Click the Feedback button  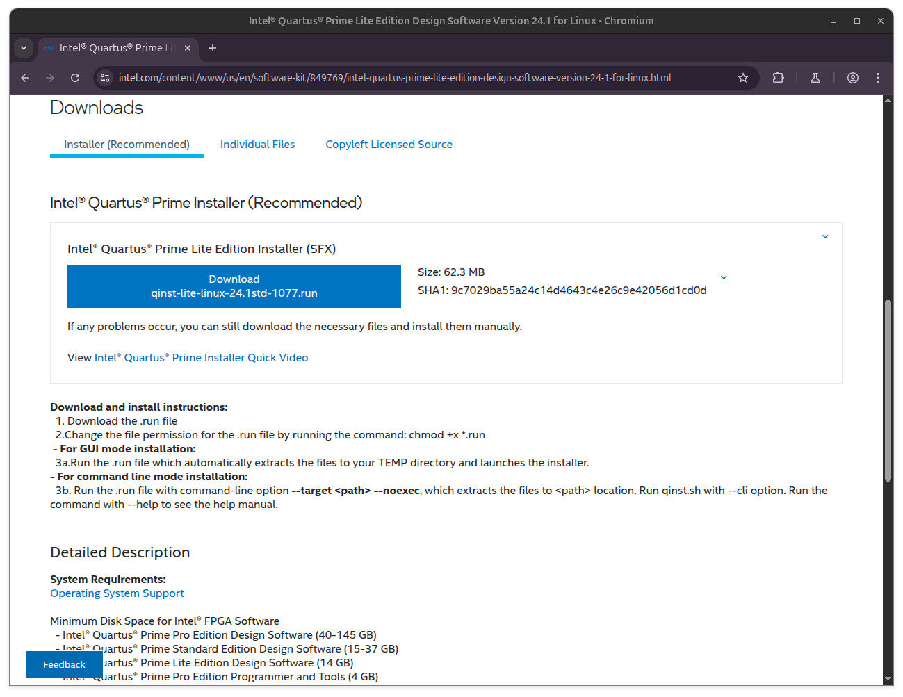[x=64, y=664]
